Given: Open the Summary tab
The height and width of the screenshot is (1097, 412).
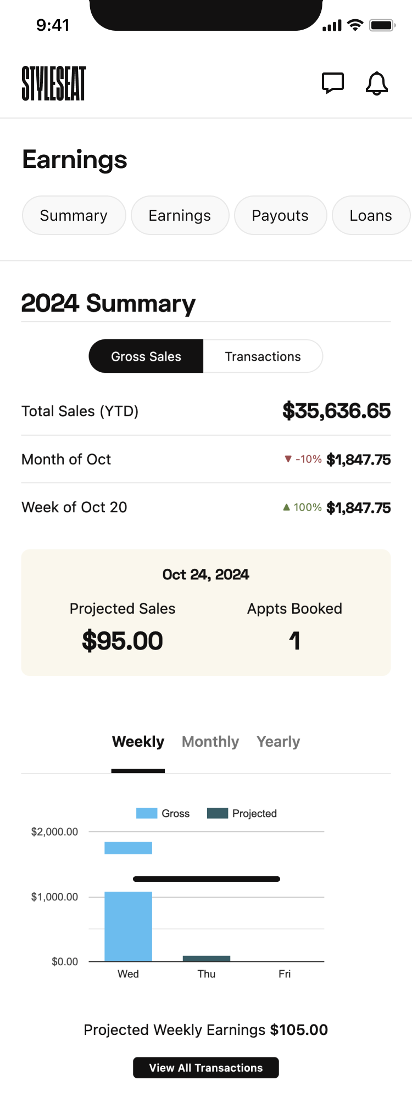Looking at the screenshot, I should pyautogui.click(x=74, y=215).
